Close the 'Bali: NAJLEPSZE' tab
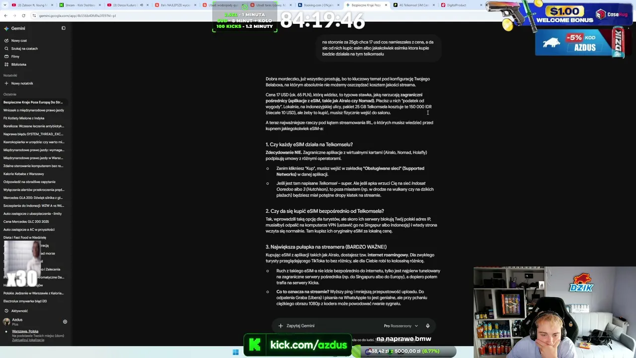The height and width of the screenshot is (358, 636). (194, 5)
